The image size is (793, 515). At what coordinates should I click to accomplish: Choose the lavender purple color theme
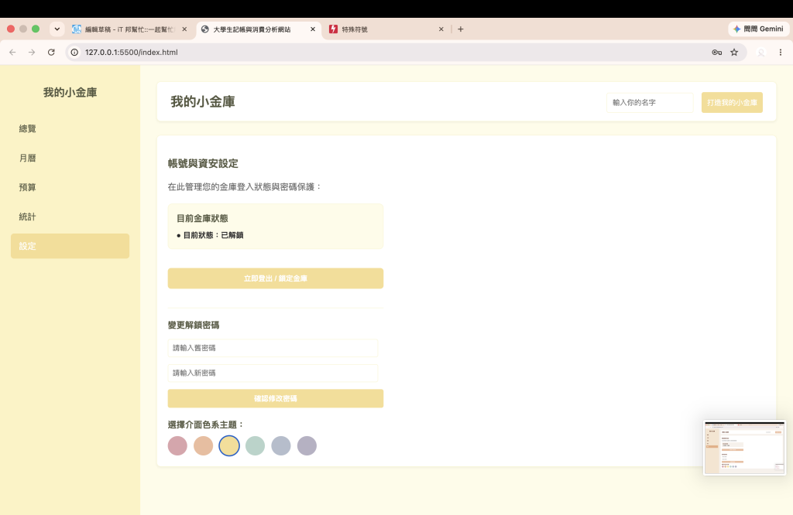coord(307,446)
